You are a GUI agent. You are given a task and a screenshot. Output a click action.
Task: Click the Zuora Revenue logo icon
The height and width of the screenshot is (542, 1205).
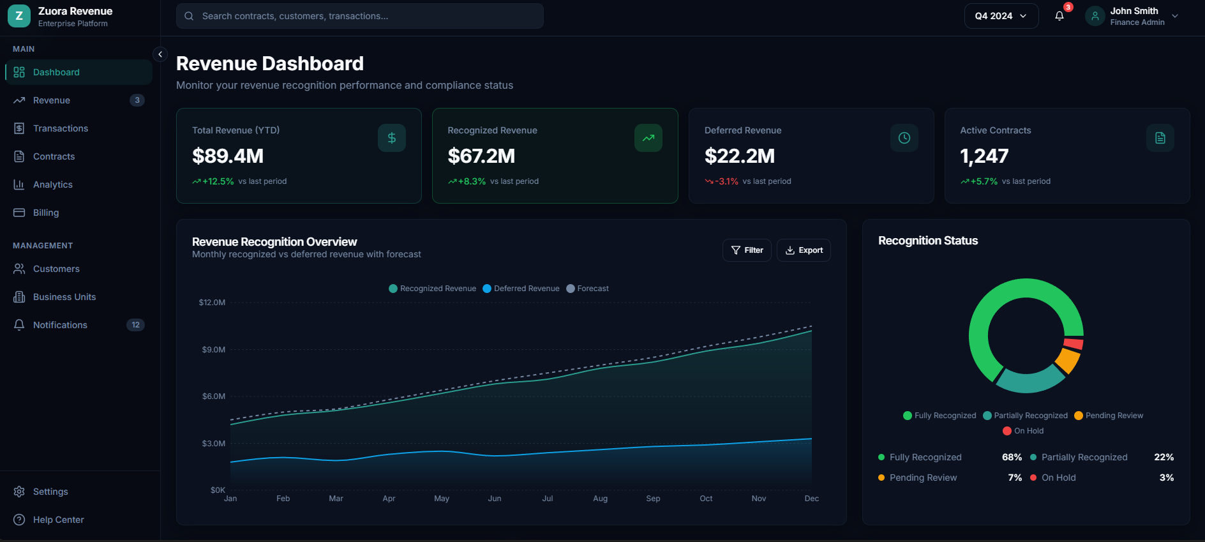(19, 16)
